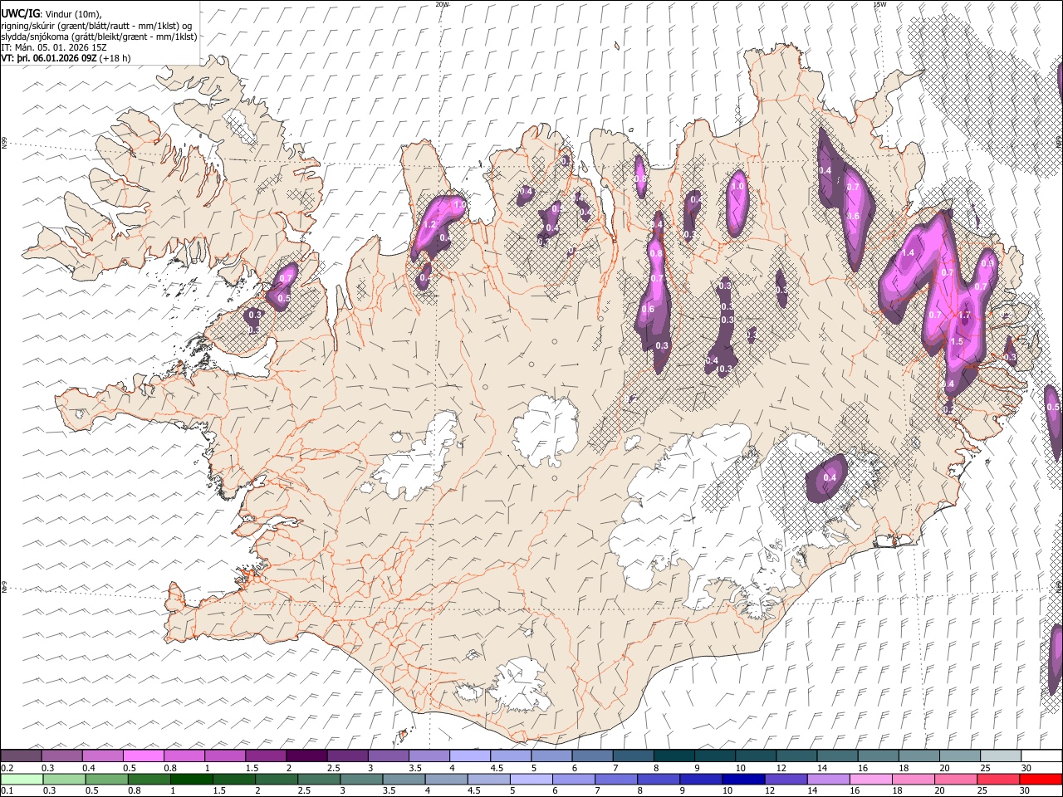Click top legend swatch starting at 0.2
The image size is (1063, 797).
21,756
